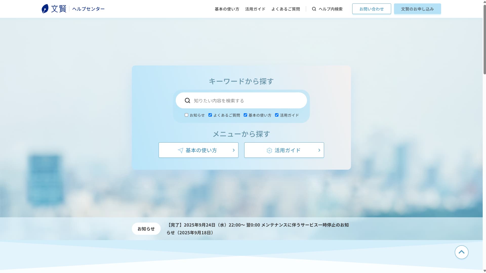Uncheck the 基本の使い方 filter checkbox

245,115
